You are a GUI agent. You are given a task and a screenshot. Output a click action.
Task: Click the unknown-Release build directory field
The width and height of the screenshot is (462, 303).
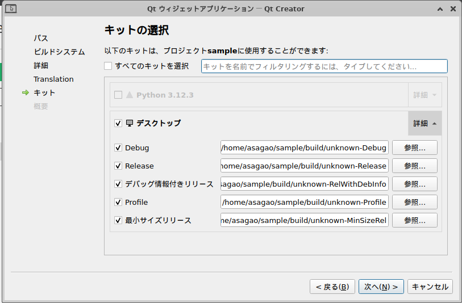[305, 166]
